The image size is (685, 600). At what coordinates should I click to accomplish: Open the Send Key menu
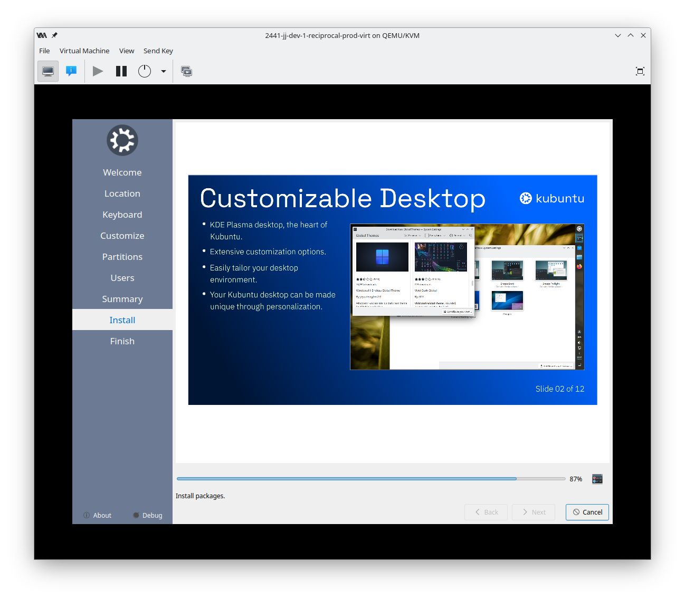pyautogui.click(x=158, y=51)
